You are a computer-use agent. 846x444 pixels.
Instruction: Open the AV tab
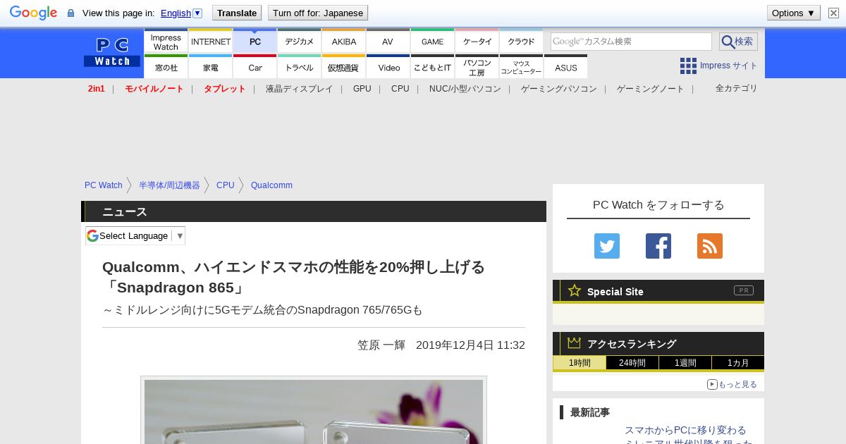click(x=388, y=41)
